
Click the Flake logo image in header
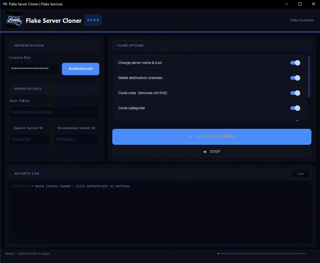(14, 20)
